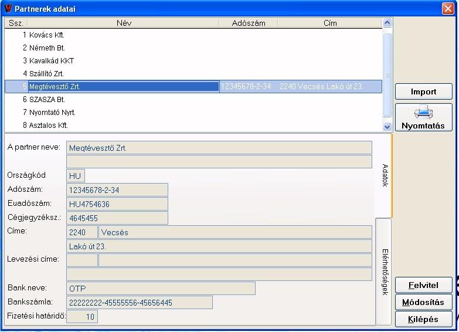
Task: Click the list scrollbar up arrow
Action: click(387, 22)
